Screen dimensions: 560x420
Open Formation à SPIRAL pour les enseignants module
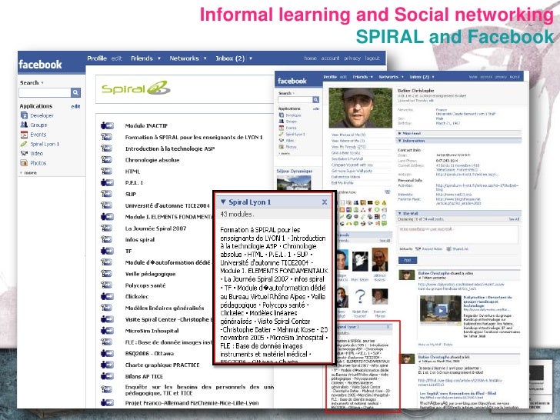tap(194, 137)
